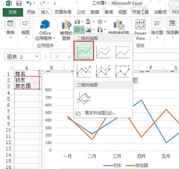
Task: Open Office 应用程序 apps button
Action: point(45,30)
